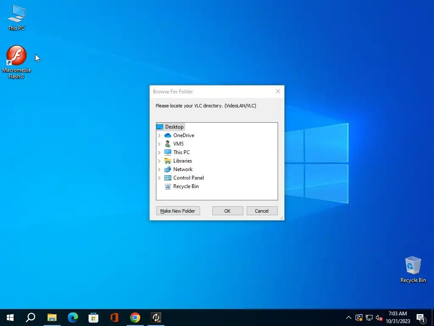Click the security alert tray icon

pos(359,318)
